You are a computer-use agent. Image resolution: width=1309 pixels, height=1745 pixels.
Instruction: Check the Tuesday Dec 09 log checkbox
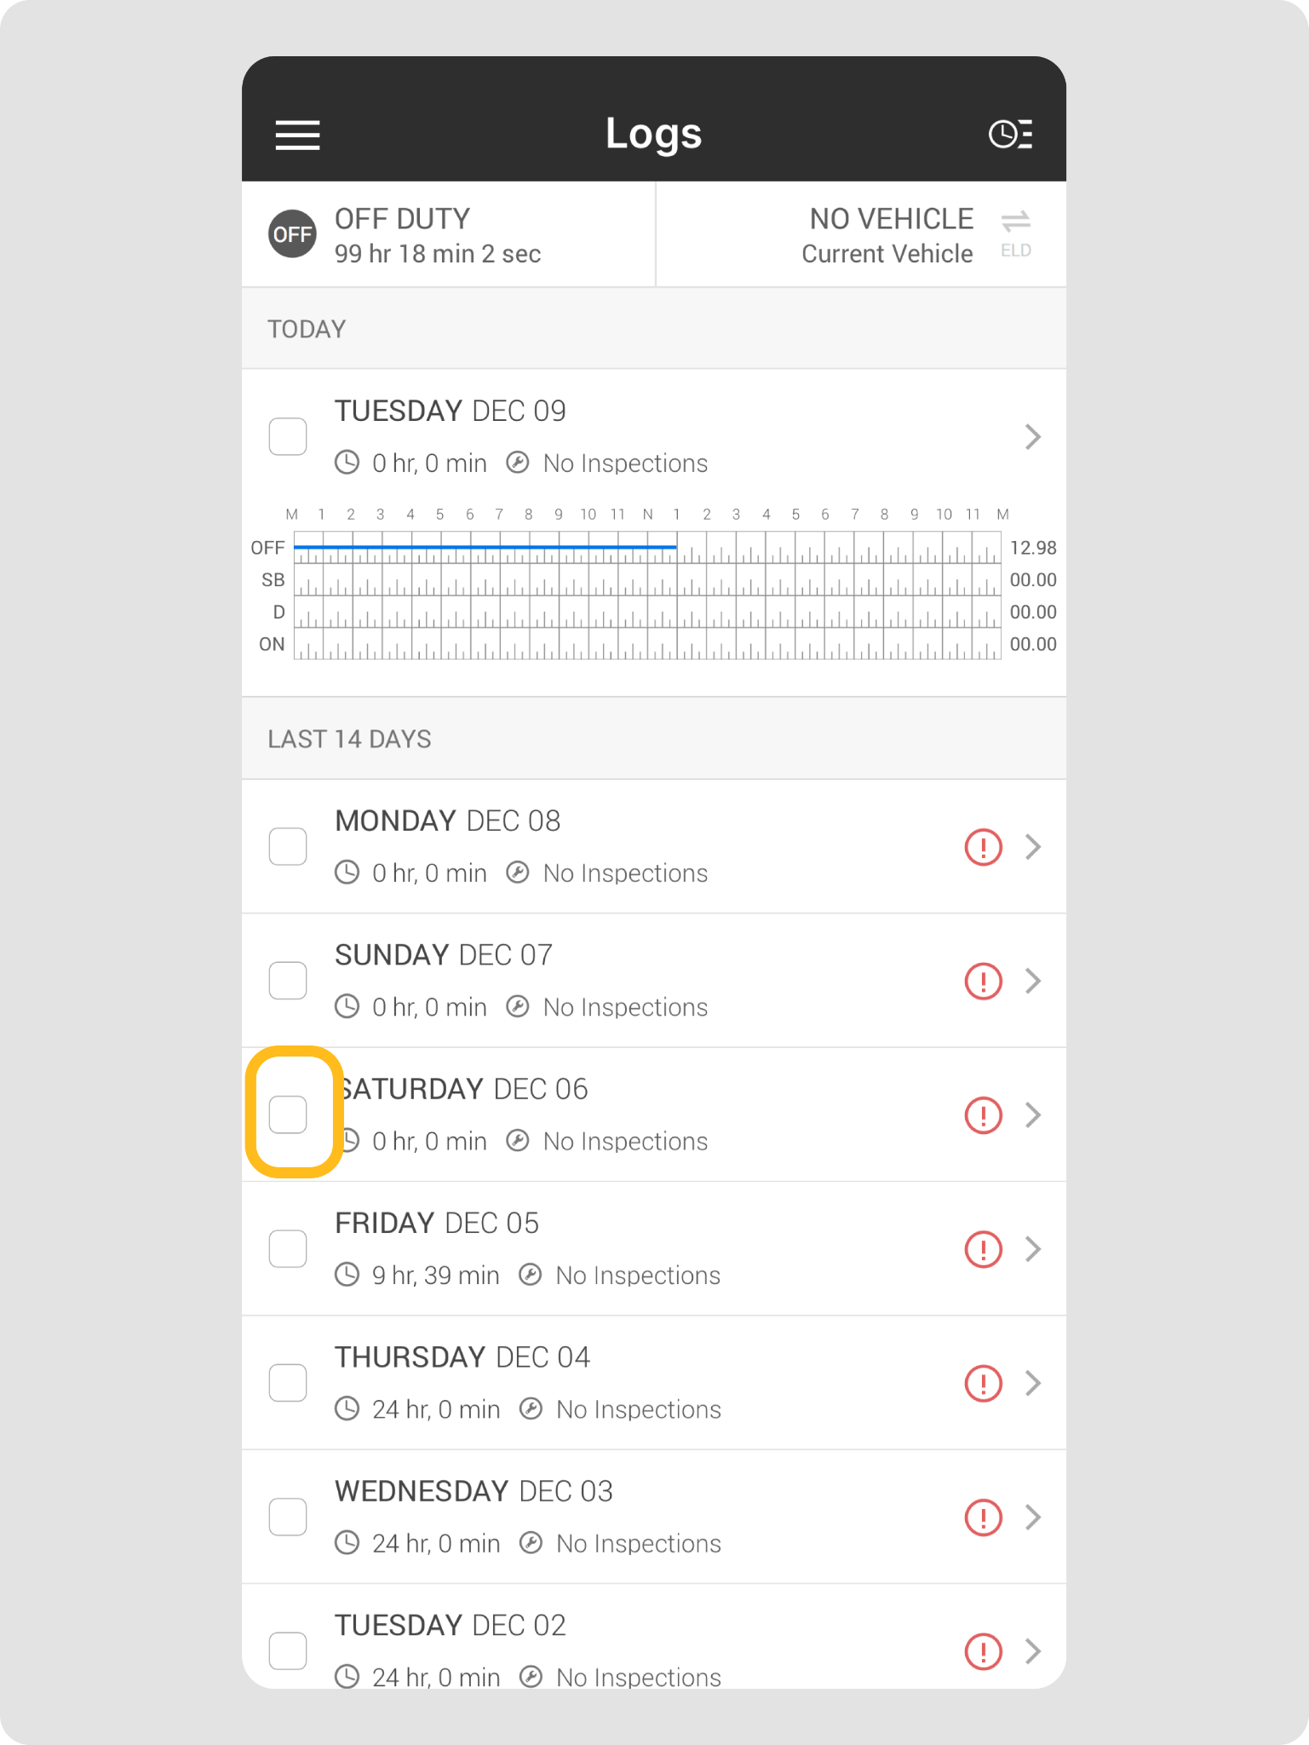[x=288, y=436]
